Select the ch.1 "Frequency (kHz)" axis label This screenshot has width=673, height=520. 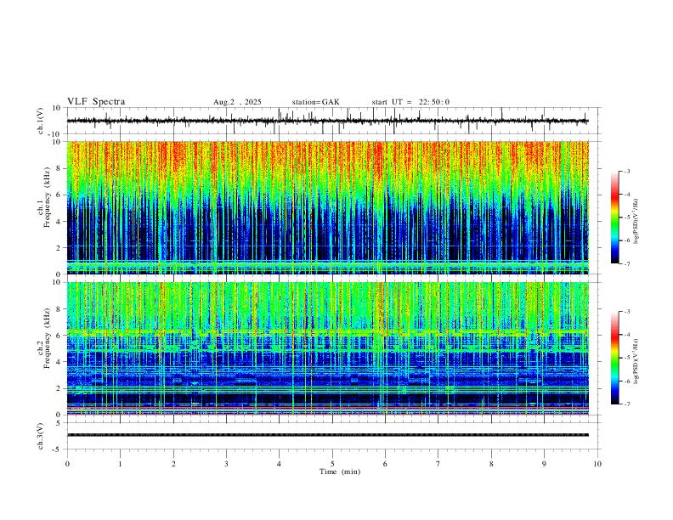[47, 197]
